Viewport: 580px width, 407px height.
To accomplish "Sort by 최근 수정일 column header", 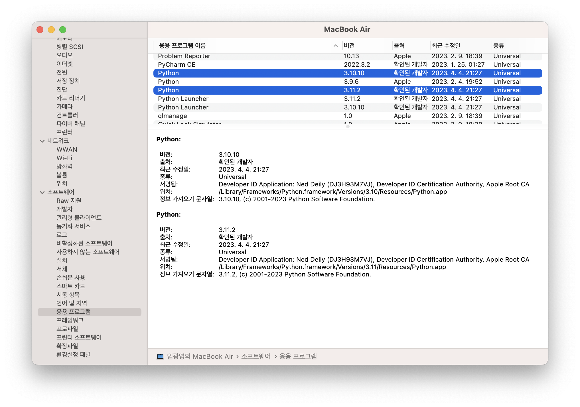I will [446, 46].
